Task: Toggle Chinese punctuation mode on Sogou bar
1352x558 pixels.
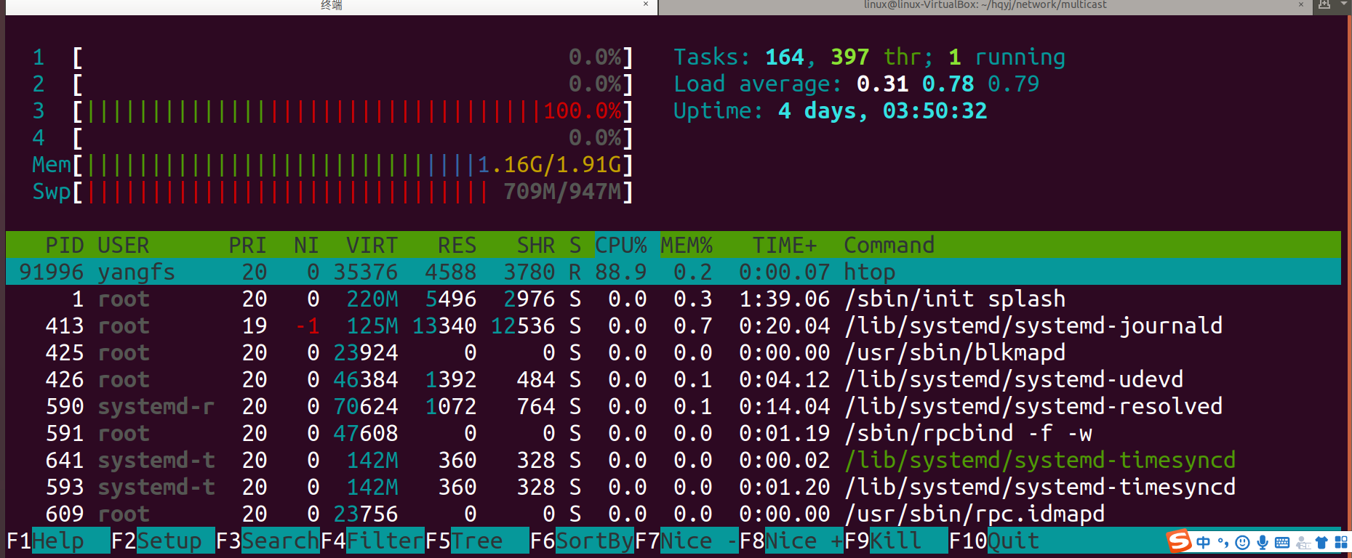Action: [x=1223, y=542]
